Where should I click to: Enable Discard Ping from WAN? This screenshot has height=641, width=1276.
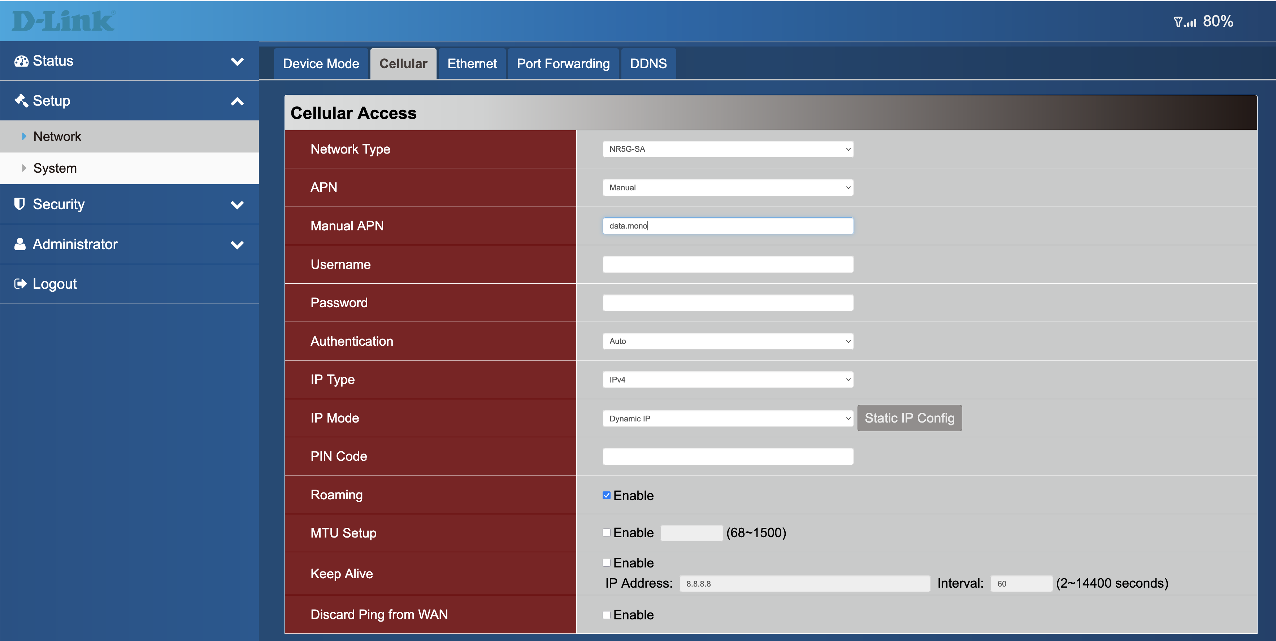606,615
